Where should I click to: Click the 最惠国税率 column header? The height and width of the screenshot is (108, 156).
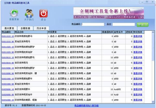click(x=107, y=32)
